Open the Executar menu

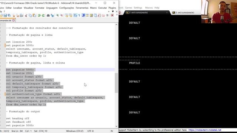[x=103, y=8]
